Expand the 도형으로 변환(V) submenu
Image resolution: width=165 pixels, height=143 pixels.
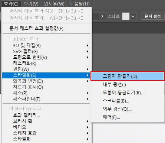(x=46, y=57)
